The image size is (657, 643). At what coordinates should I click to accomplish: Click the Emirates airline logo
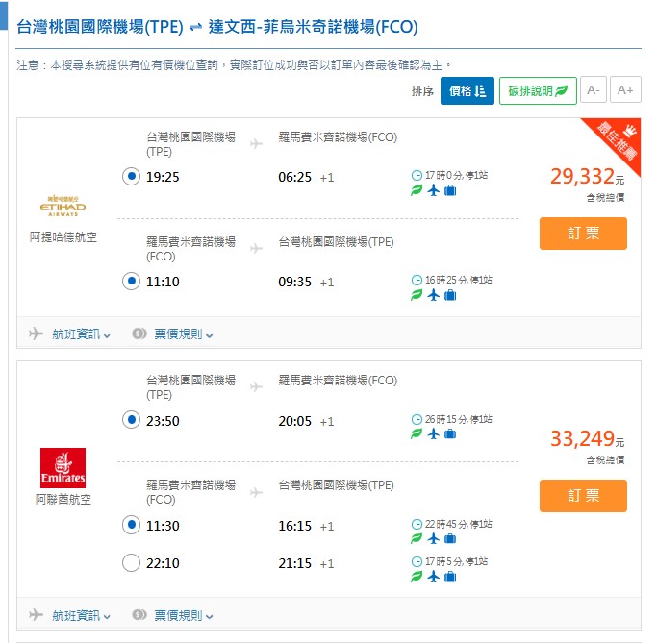coord(63,467)
